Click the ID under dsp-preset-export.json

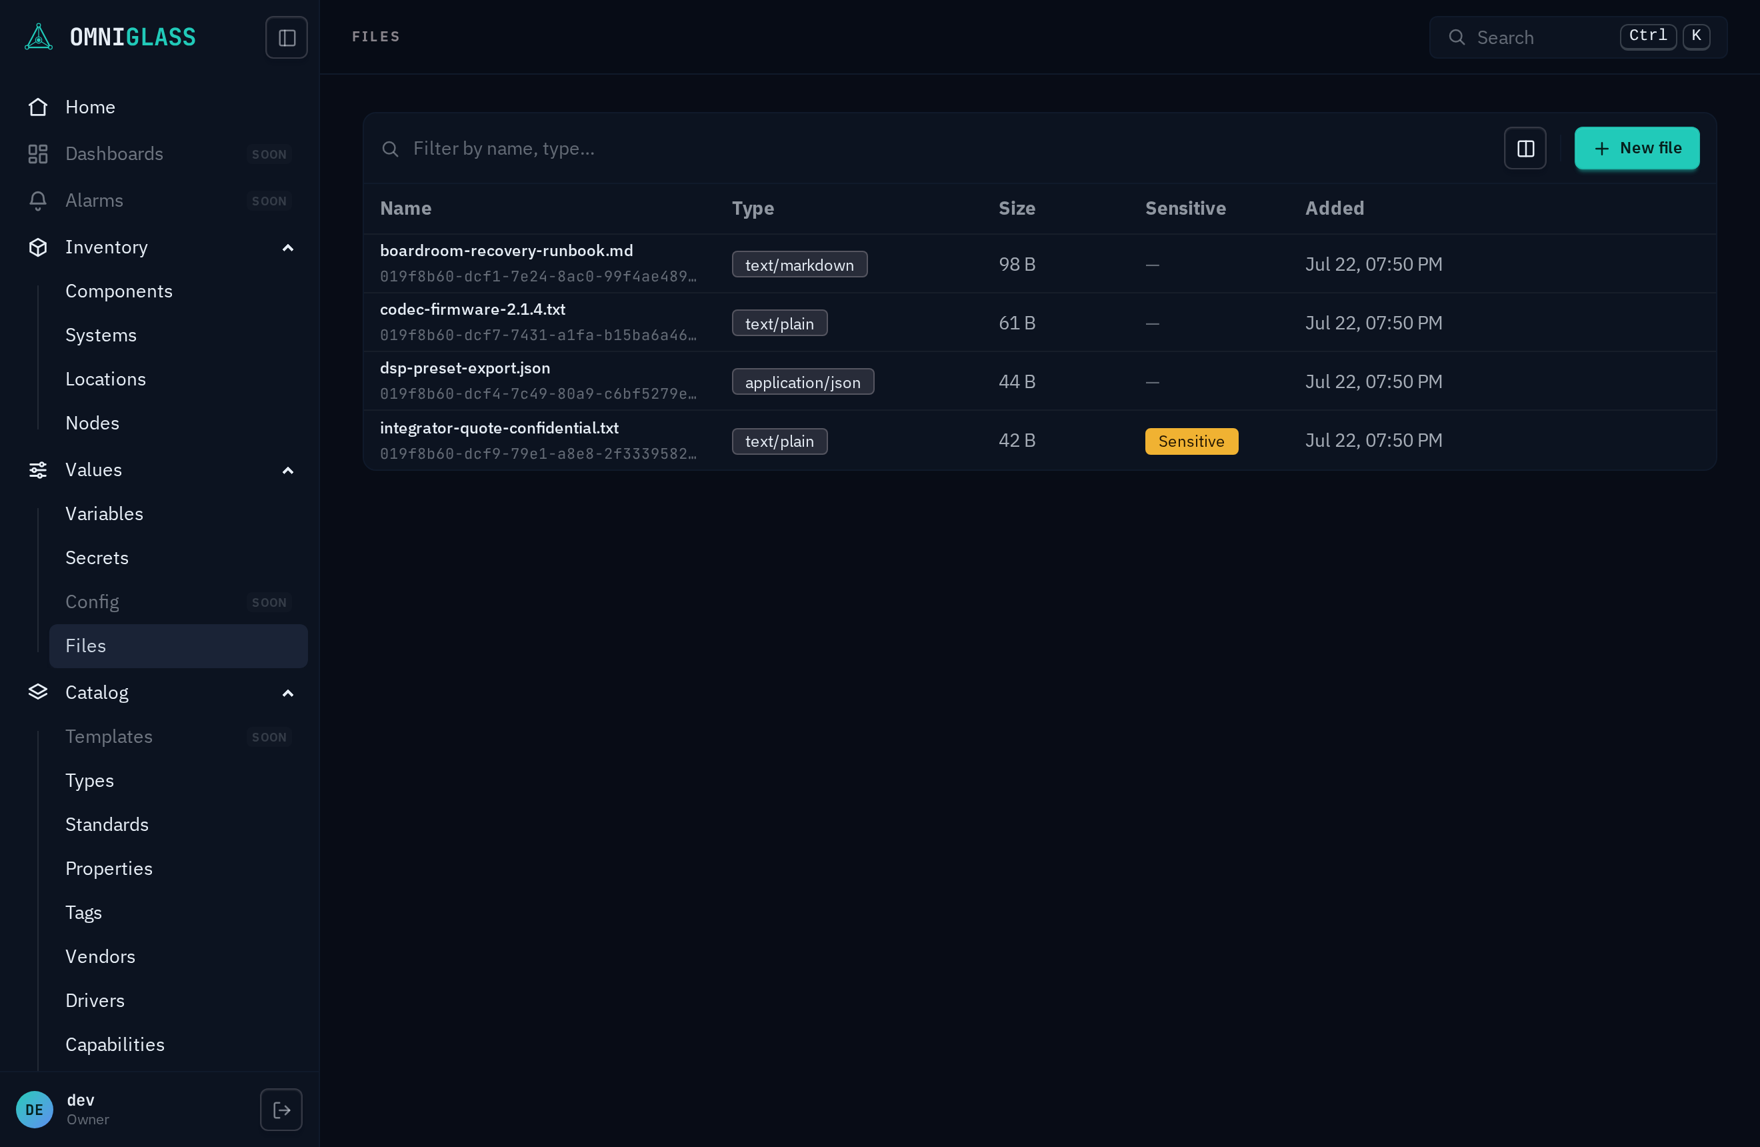(x=539, y=394)
